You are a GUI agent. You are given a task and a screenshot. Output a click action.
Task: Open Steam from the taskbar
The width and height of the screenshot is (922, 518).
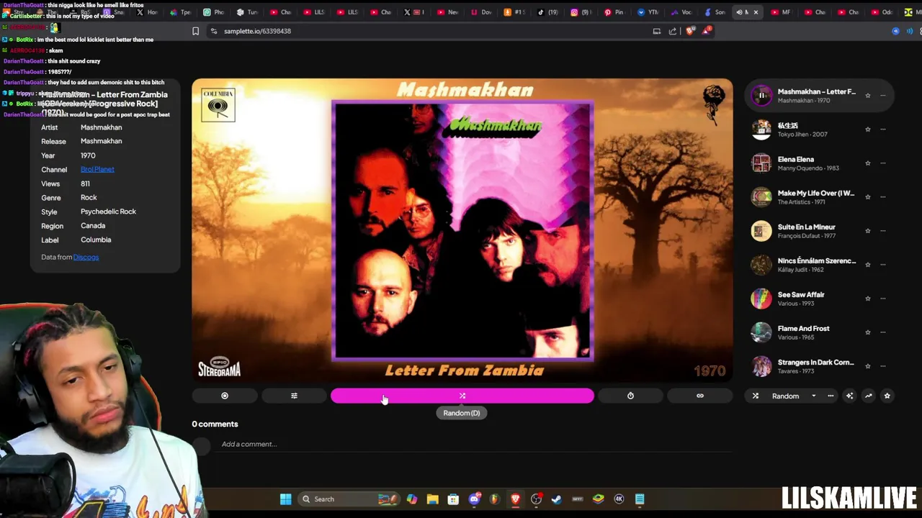click(556, 499)
